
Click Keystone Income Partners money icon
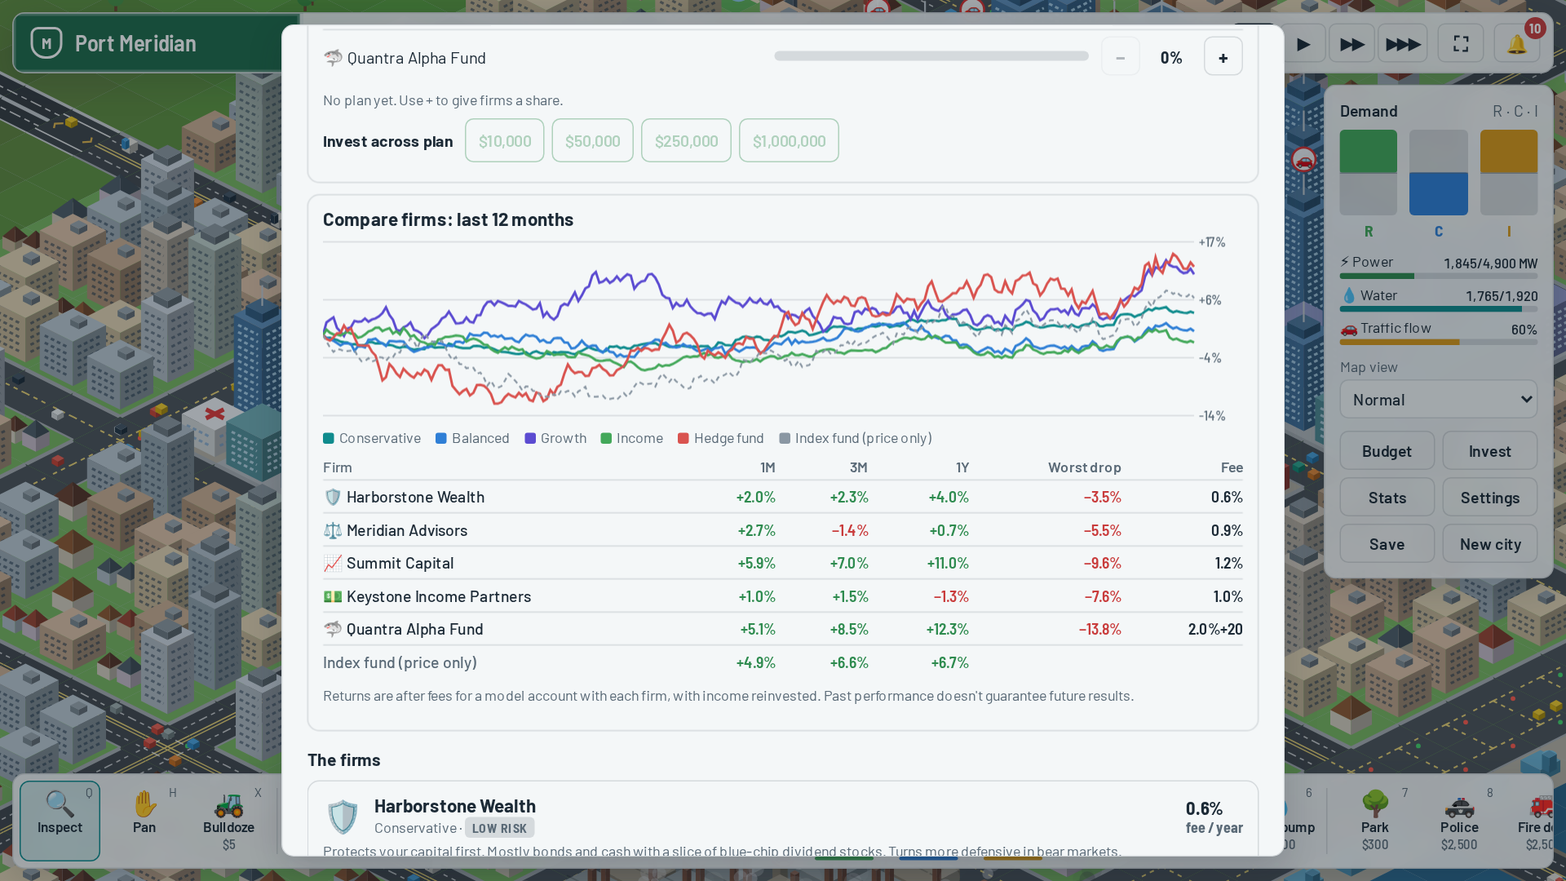coord(333,597)
